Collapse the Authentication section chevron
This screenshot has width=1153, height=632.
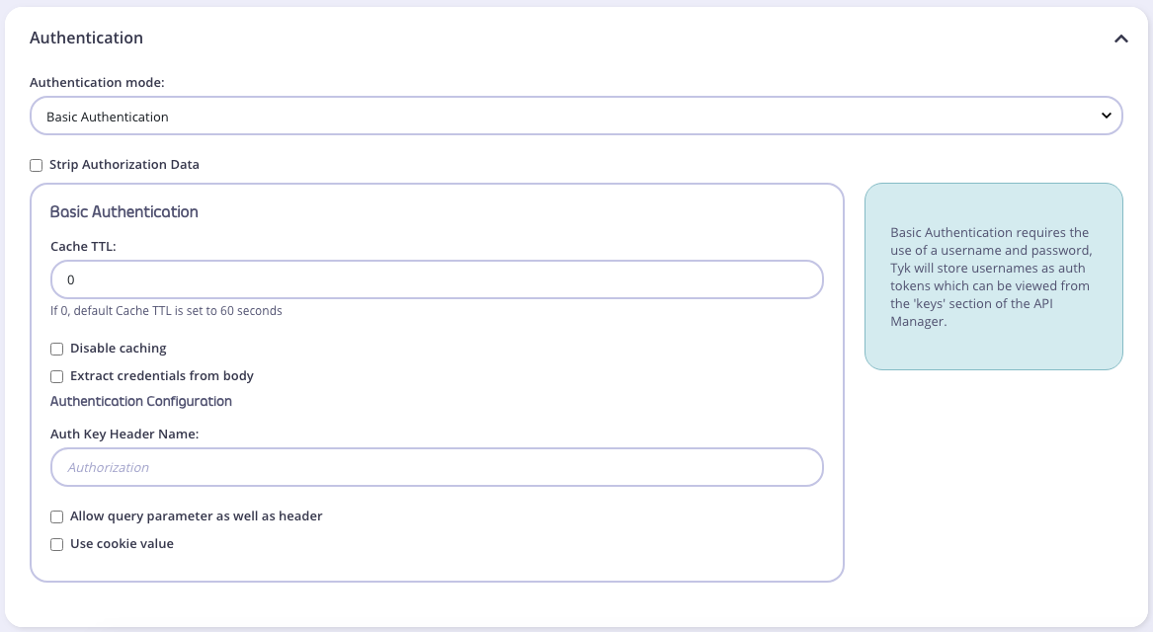click(1120, 39)
